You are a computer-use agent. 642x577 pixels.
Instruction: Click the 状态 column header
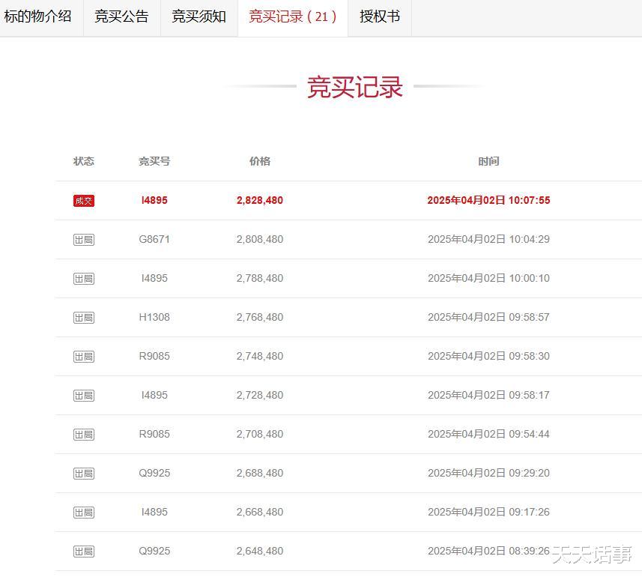[84, 161]
